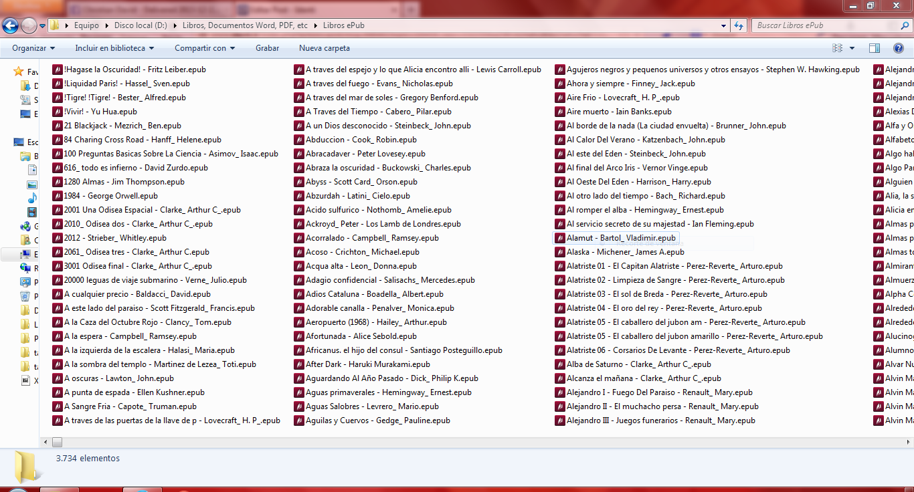Select file 21 Blackjack - Mezrich_ Ben.epub

117,126
